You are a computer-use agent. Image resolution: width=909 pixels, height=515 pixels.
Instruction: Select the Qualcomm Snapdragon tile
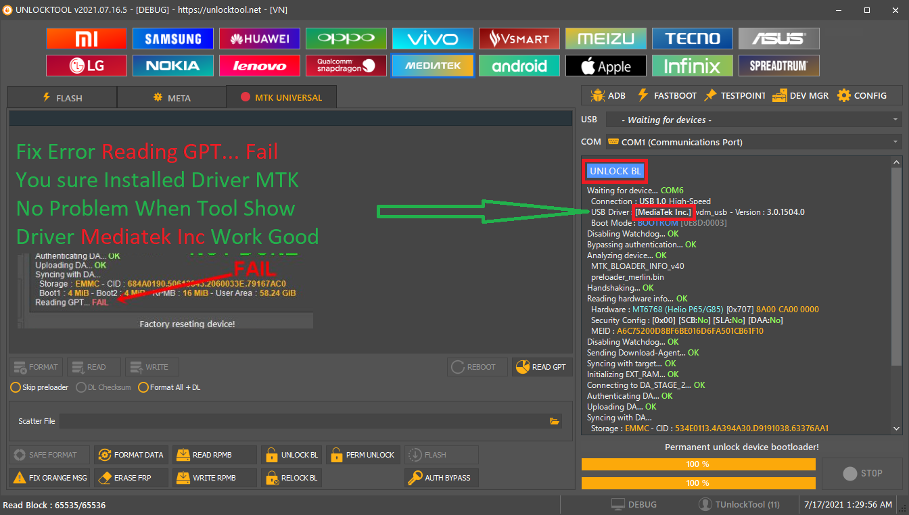(346, 66)
